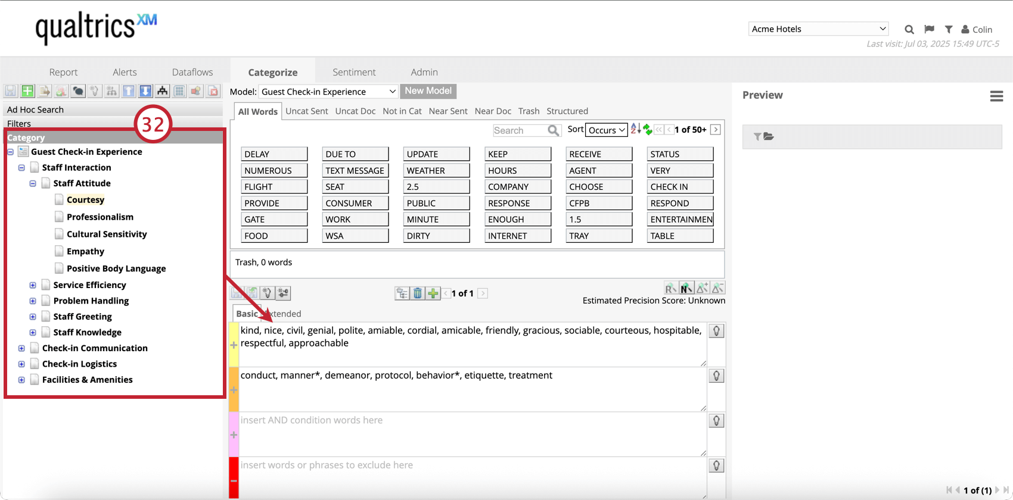1013x500 pixels.
Task: Toggle A-Z sort order icon
Action: tap(635, 129)
